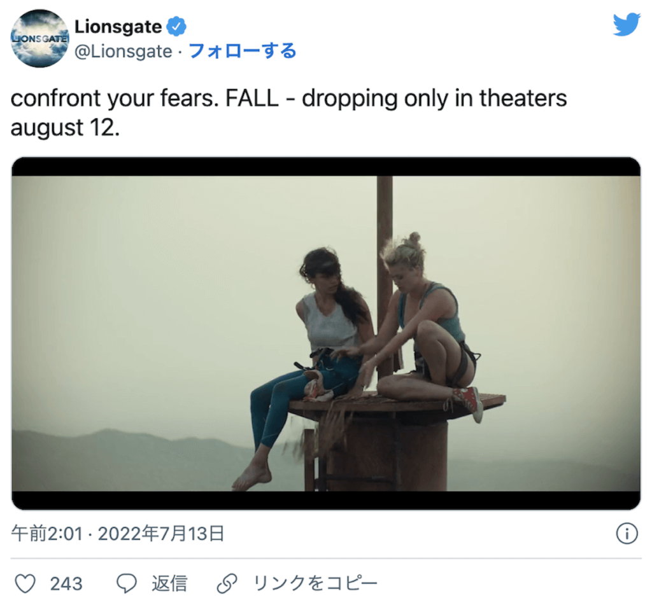Click the 2022年7月13日 date
The width and height of the screenshot is (652, 605).
pyautogui.click(x=161, y=534)
